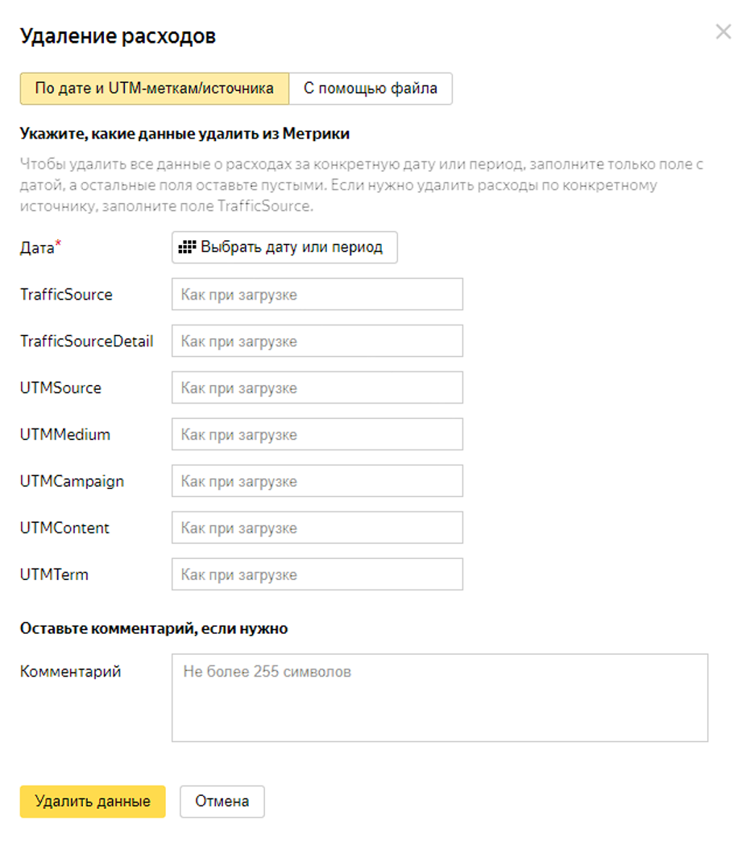Select the UTMSource input field
Image resolution: width=754 pixels, height=841 pixels.
317,388
